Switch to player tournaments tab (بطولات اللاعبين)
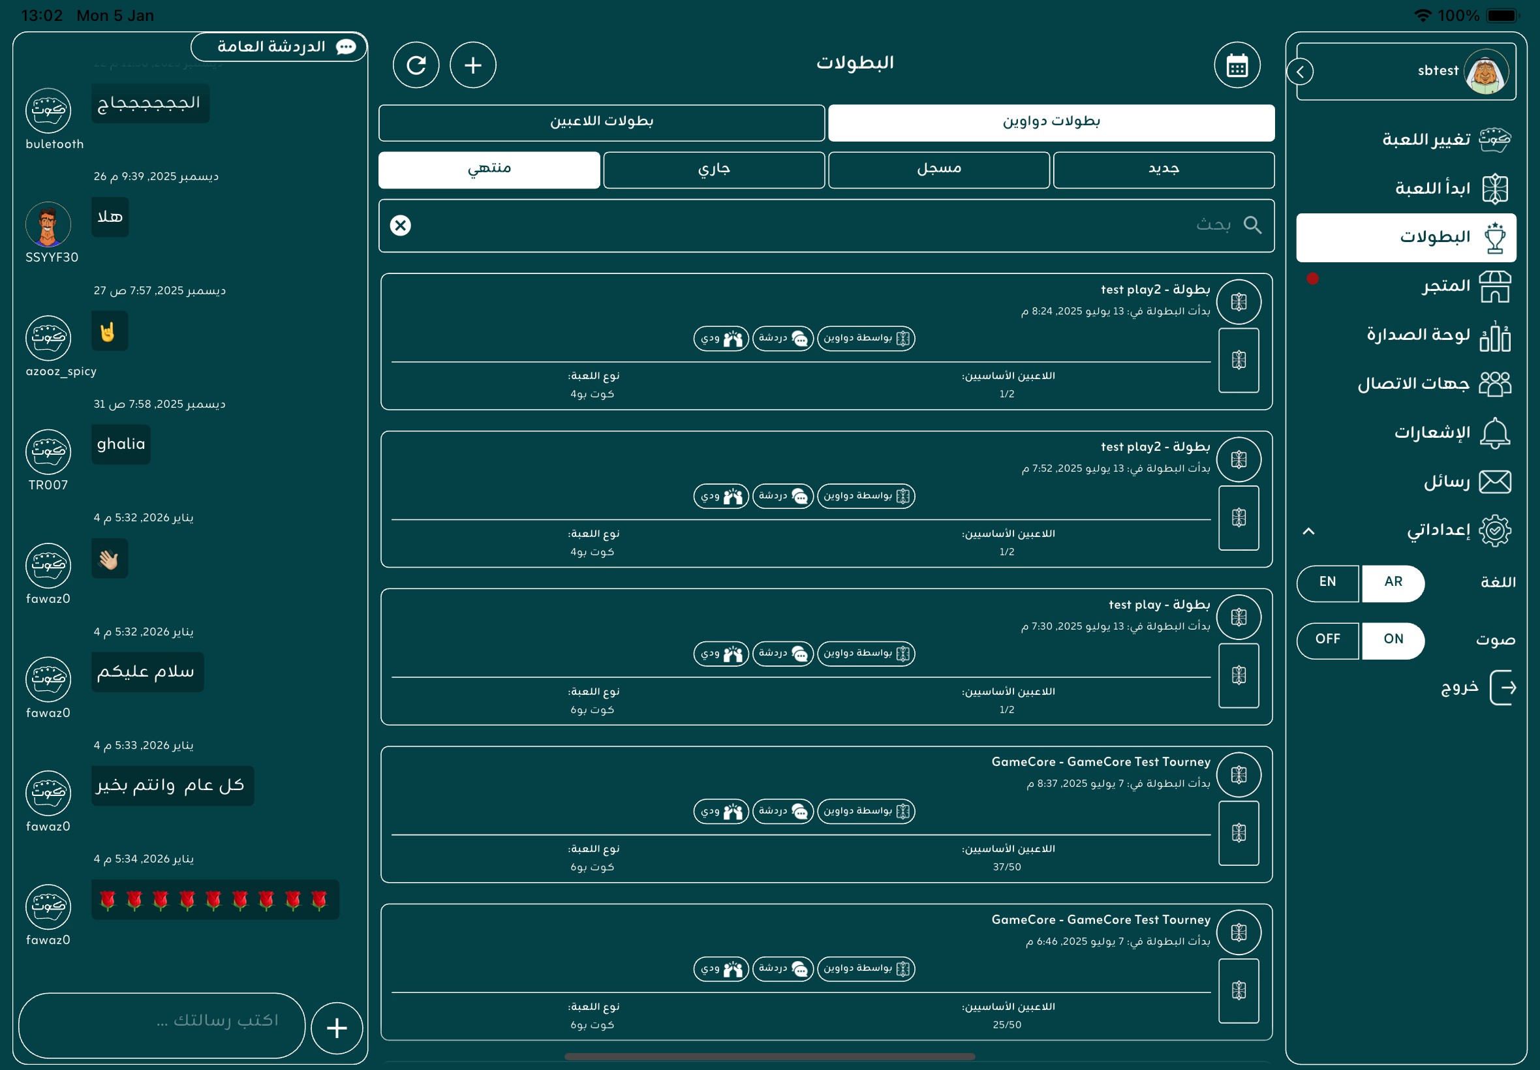This screenshot has width=1540, height=1070. point(602,122)
